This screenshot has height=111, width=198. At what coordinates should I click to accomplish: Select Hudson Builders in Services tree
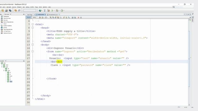tap(7, 26)
